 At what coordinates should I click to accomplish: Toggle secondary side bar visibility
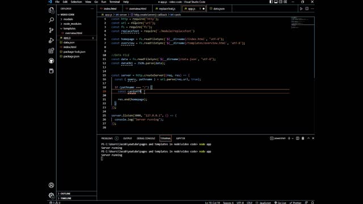pyautogui.click(x=281, y=2)
